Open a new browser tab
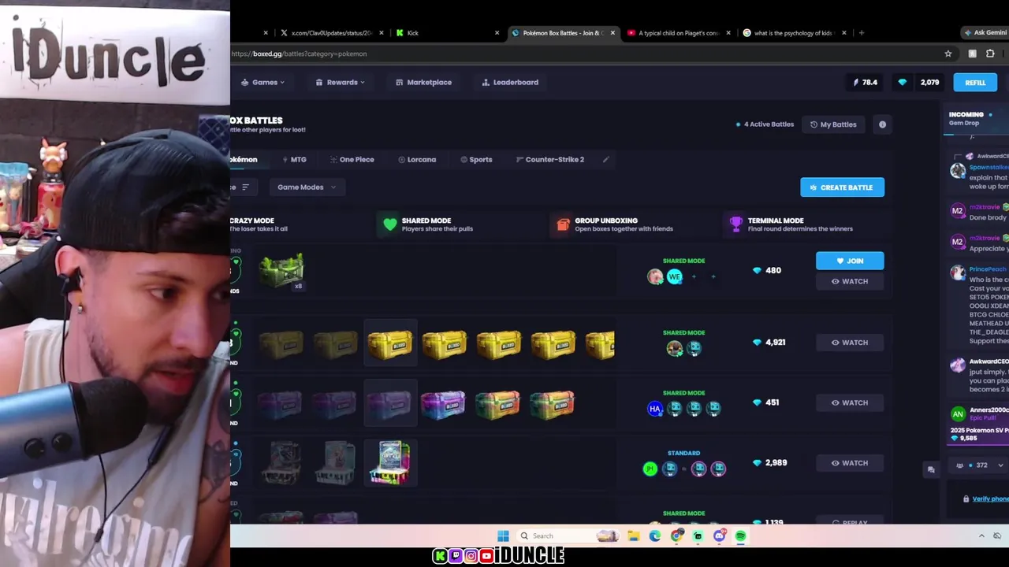The height and width of the screenshot is (567, 1009). coord(861,33)
